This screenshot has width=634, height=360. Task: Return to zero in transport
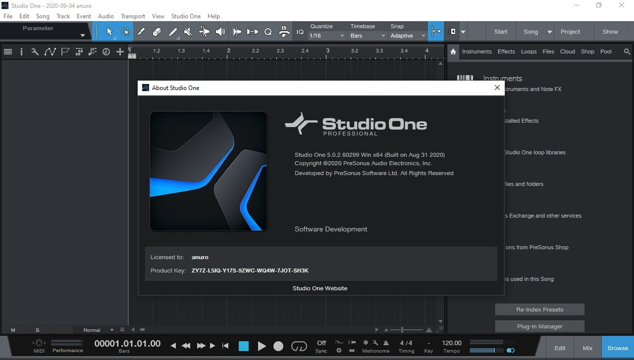pos(225,346)
